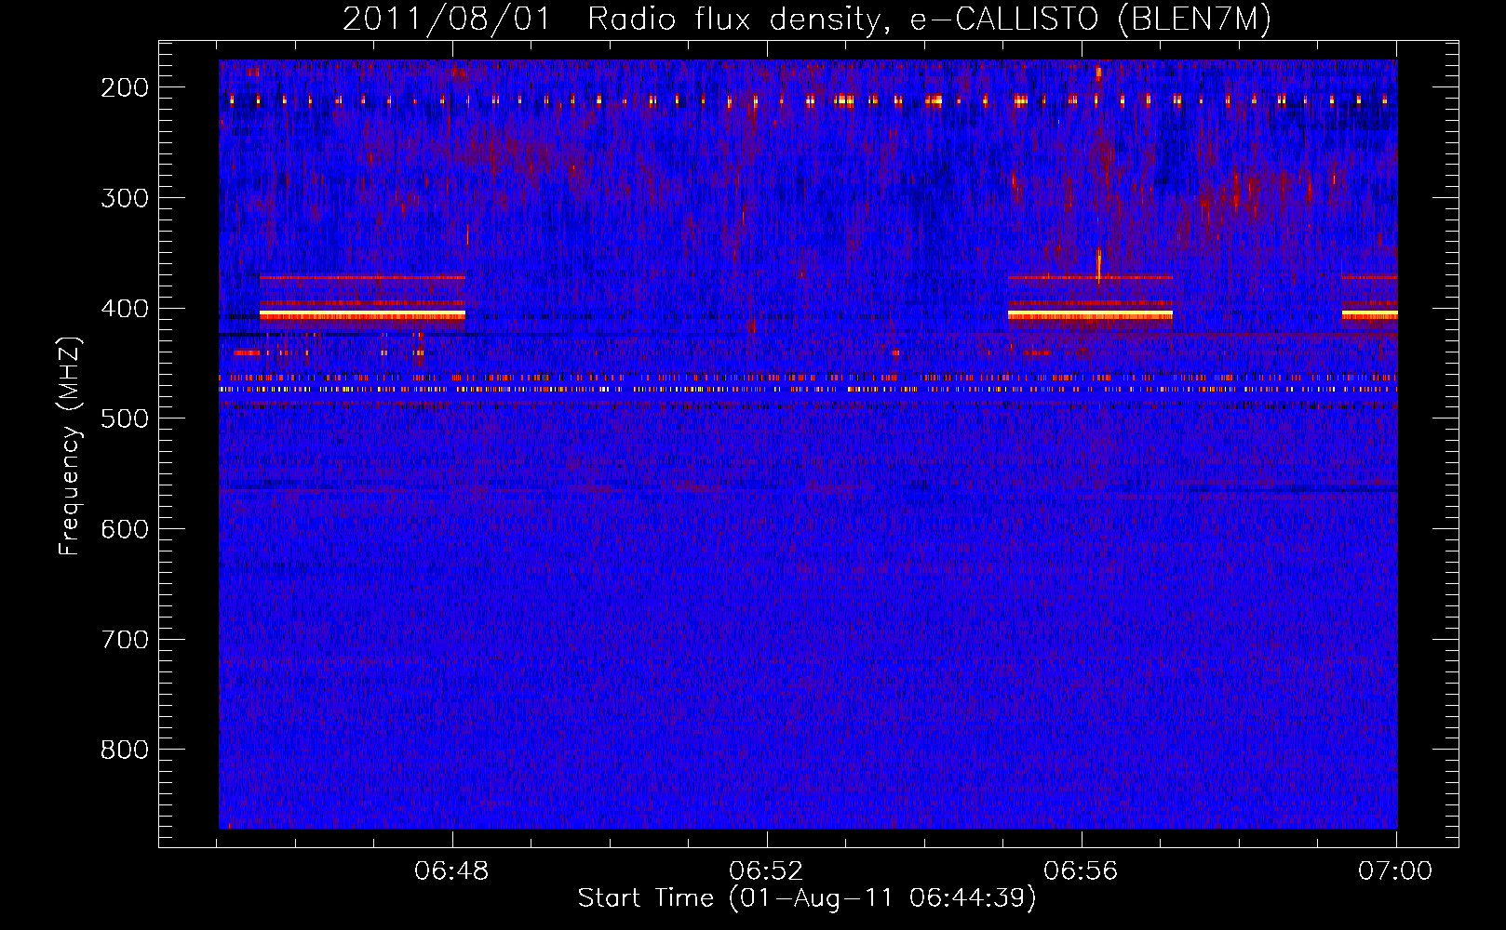Click the 300 frequency tick label

tap(125, 198)
